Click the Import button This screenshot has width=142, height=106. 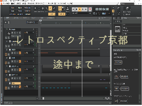click(20, 8)
